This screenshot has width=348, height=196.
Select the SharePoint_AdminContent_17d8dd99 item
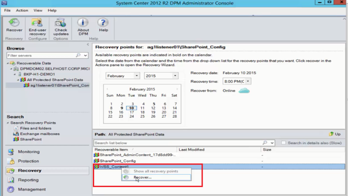tap(137, 155)
